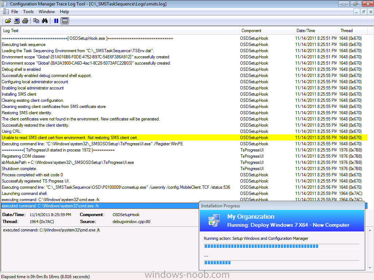Select the yellow "Unable to read SMS client cert" row

184,138
